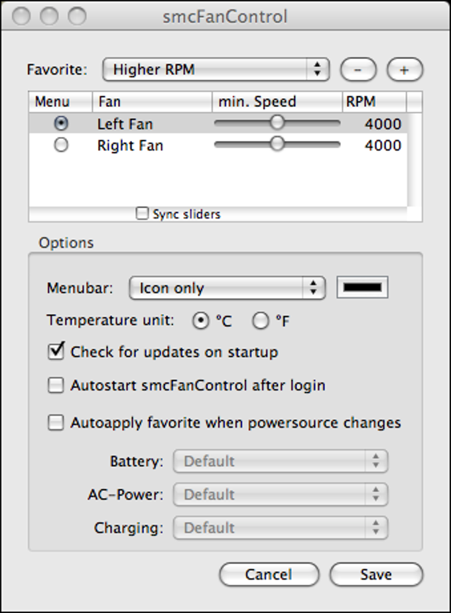The width and height of the screenshot is (451, 613).
Task: Click the Fan column header
Action: [x=153, y=102]
